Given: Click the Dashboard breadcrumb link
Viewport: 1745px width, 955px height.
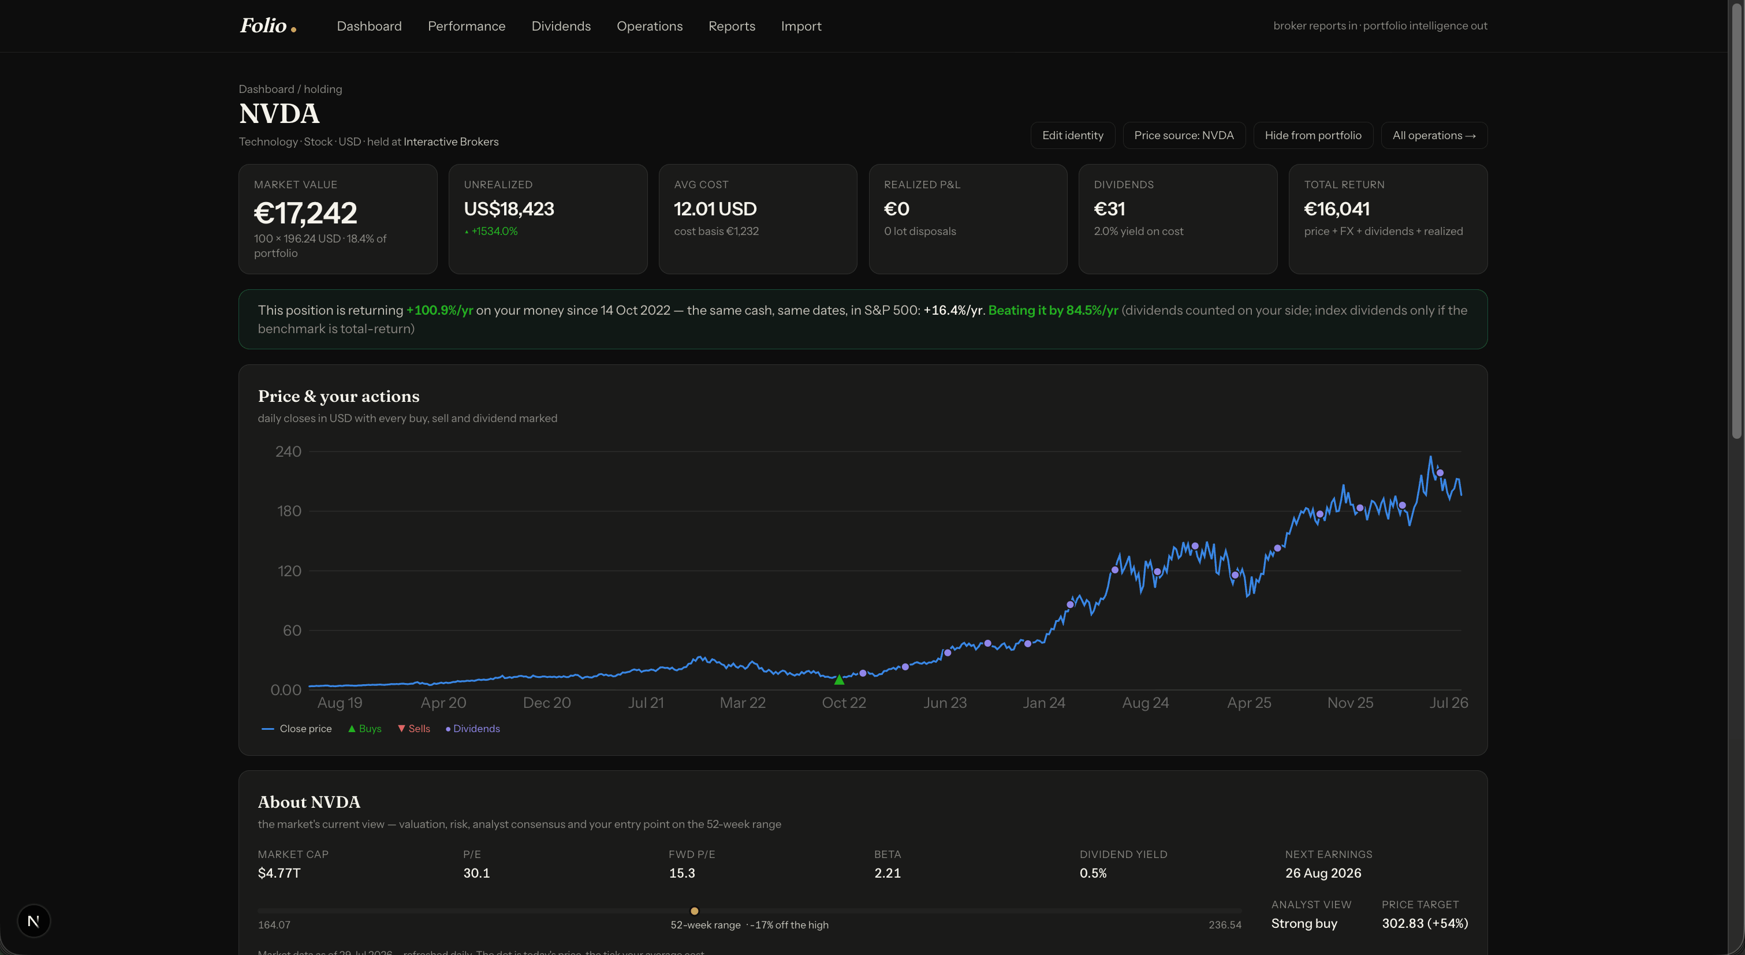Looking at the screenshot, I should [266, 89].
